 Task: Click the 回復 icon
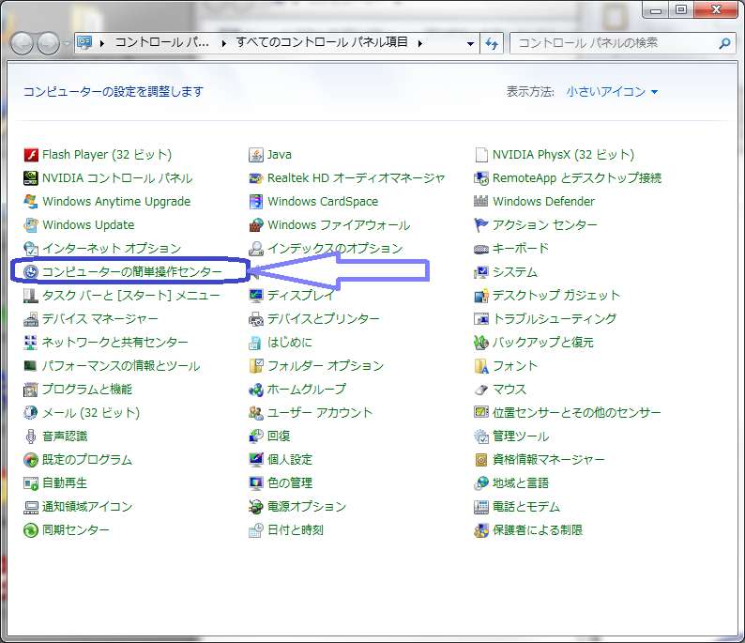[256, 436]
